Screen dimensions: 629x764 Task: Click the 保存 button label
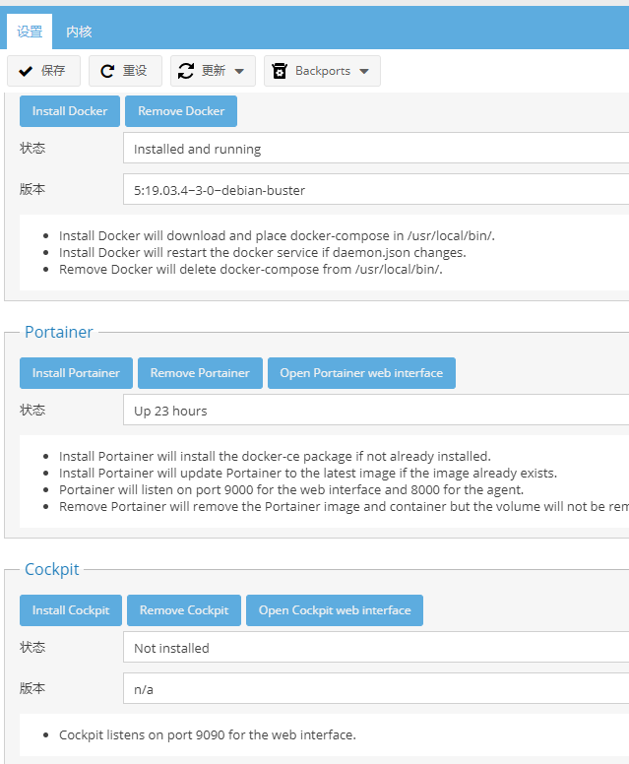[52, 71]
